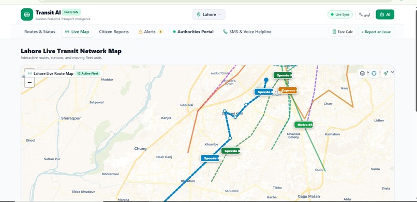
Task: Click the Tibba Khudpur place label
Action: click(x=83, y=191)
